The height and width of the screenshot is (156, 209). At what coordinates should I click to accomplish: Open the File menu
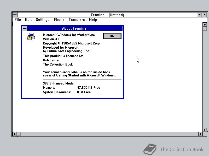tap(18, 20)
